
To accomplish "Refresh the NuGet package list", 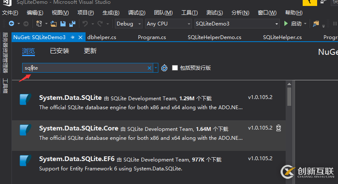I will coord(164,68).
